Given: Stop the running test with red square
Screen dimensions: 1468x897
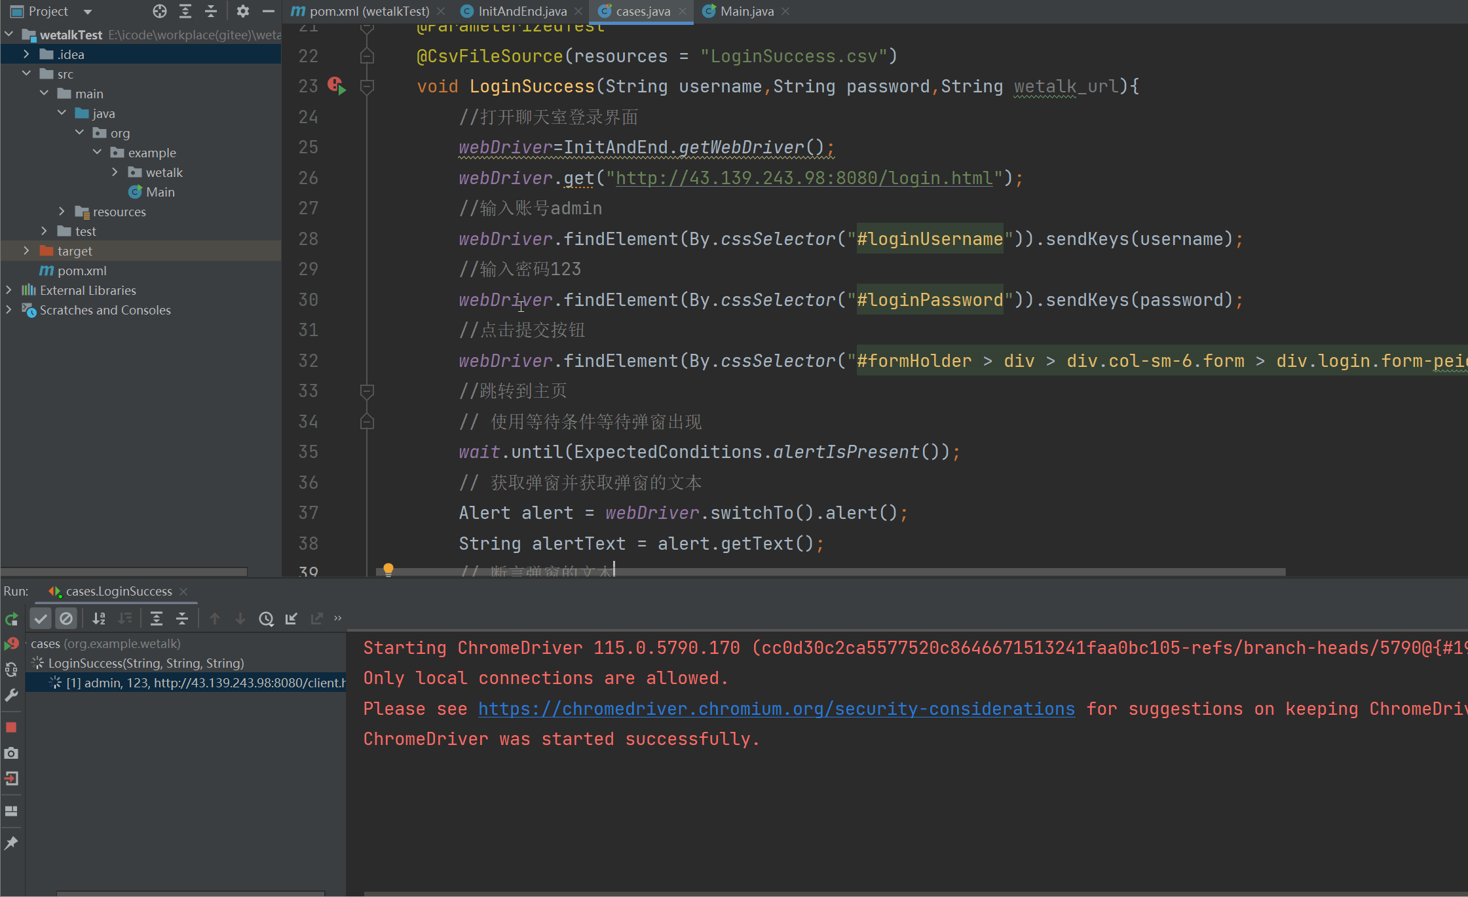Looking at the screenshot, I should pos(11,727).
